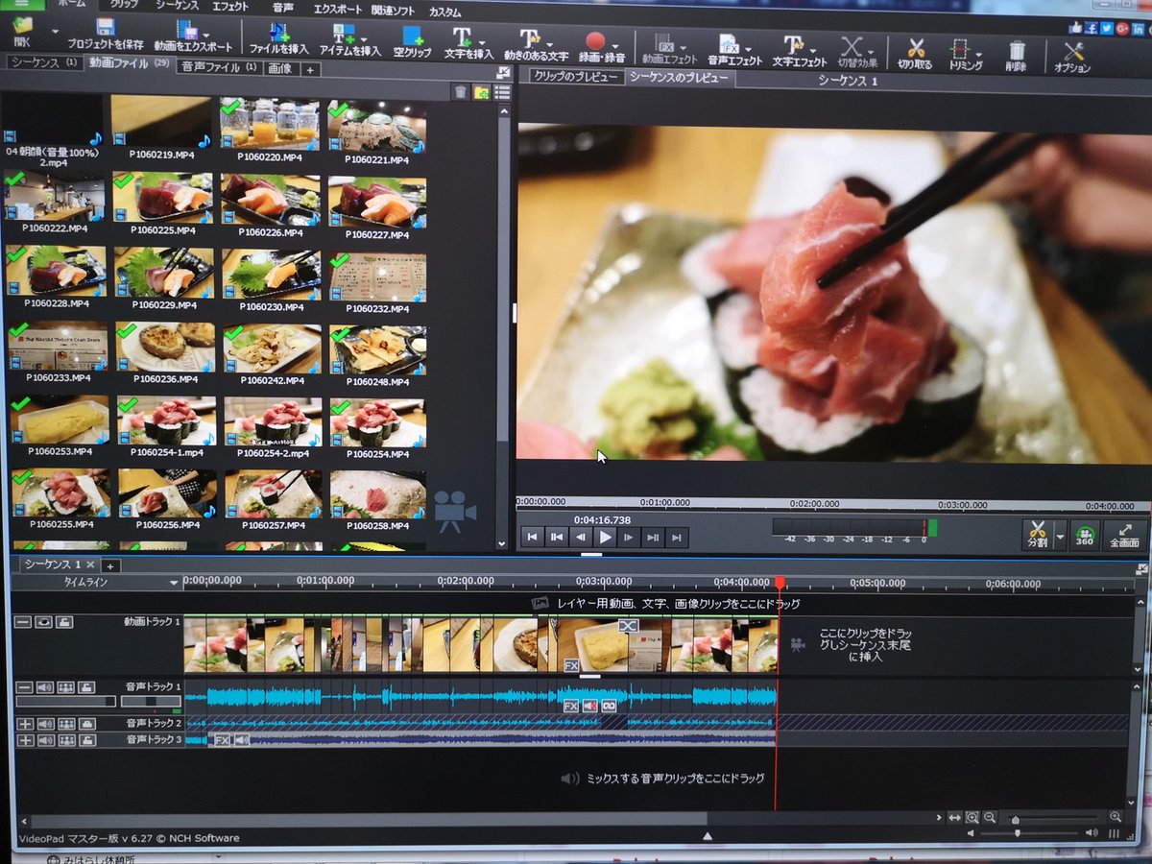
Task: Open FX on the 音声トラック 3 clip
Action: [222, 740]
